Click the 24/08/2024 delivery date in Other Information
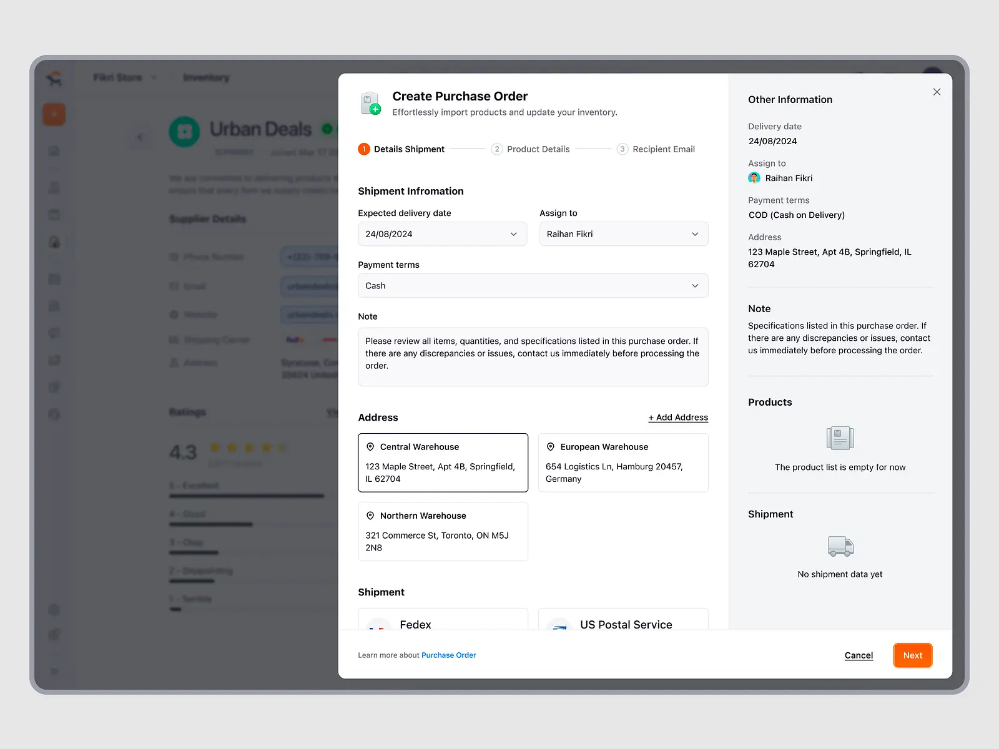 [x=773, y=141]
